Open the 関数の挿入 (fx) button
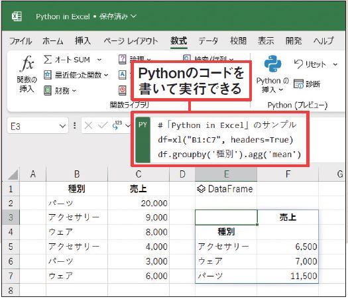This screenshot has width=348, height=299. click(27, 74)
